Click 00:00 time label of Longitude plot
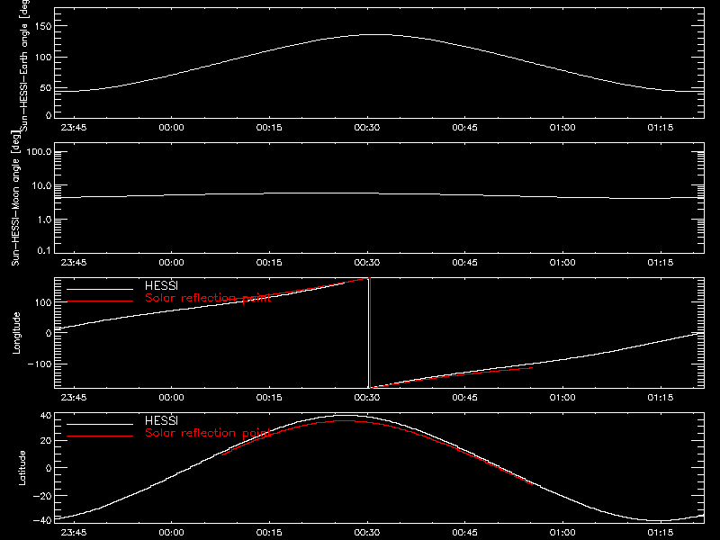720x540 pixels. (171, 397)
